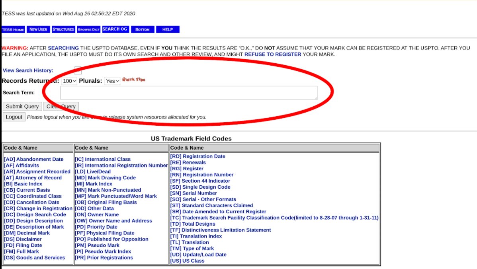The height and width of the screenshot is (269, 477).
Task: Open [FD] Filing Date link
Action: click(x=23, y=245)
